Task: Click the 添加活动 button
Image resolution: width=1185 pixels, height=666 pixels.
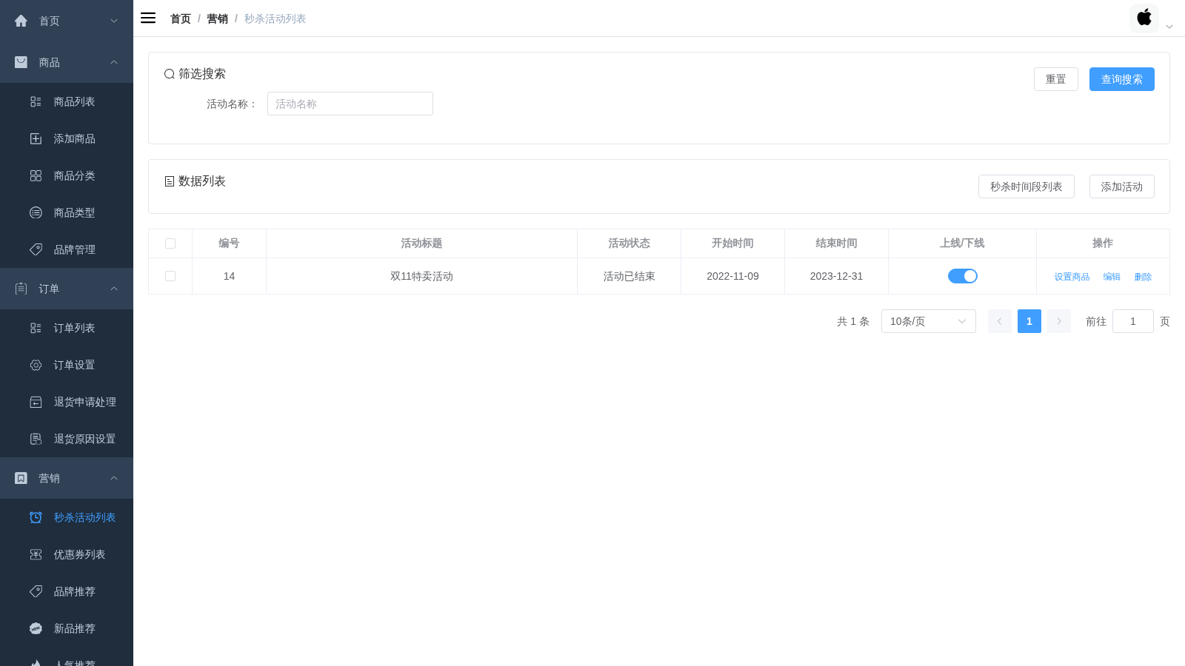Action: pos(1122,186)
